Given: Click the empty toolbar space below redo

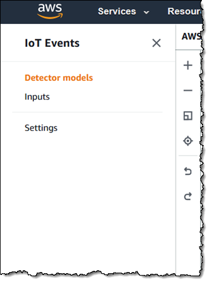Looking at the screenshot, I should click(x=188, y=234).
